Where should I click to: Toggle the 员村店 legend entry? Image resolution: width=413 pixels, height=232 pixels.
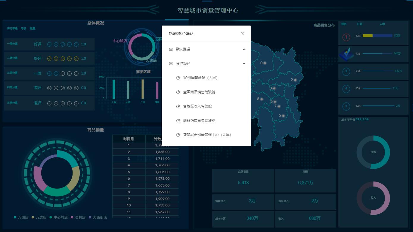[x=78, y=217]
